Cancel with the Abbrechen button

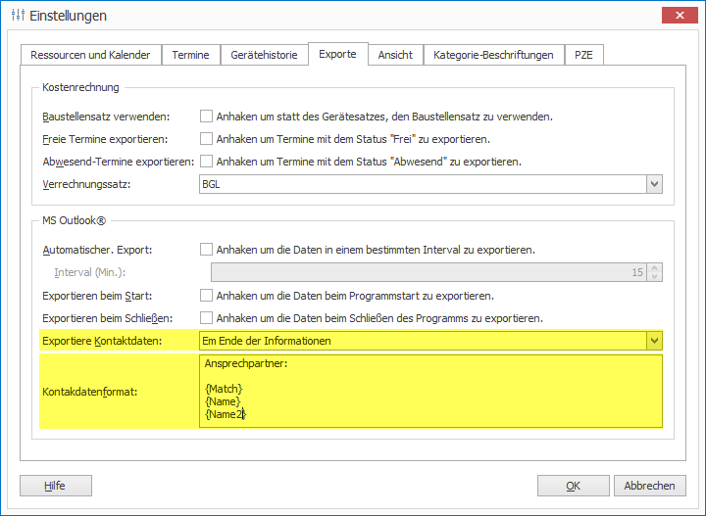[650, 486]
